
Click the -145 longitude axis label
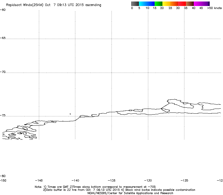point(39,180)
